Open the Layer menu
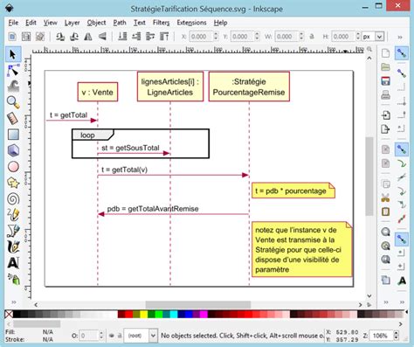This screenshot has height=347, width=414. click(x=72, y=23)
